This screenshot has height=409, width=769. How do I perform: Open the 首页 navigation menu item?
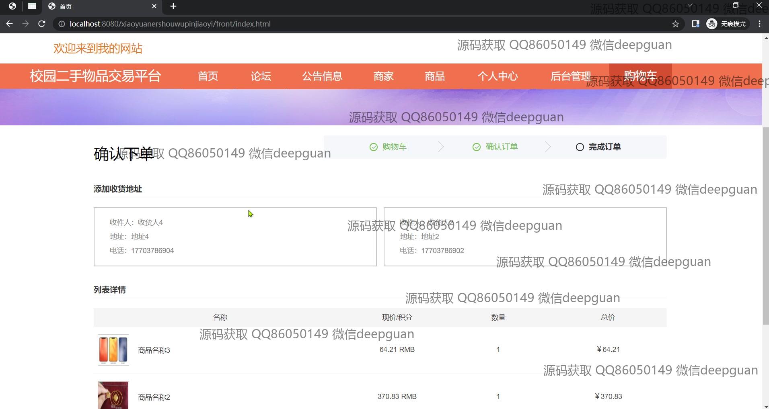tap(208, 76)
